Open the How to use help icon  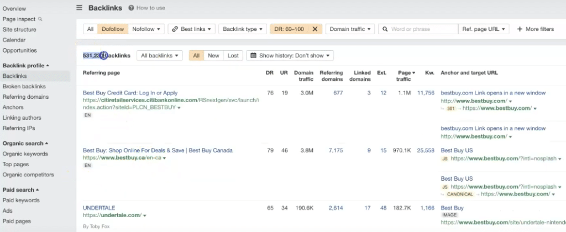click(x=131, y=8)
